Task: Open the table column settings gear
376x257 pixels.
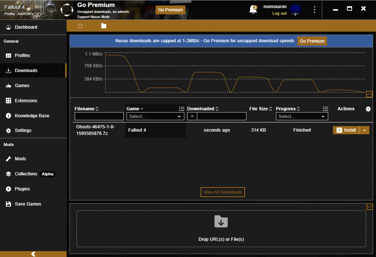Action: (368, 109)
